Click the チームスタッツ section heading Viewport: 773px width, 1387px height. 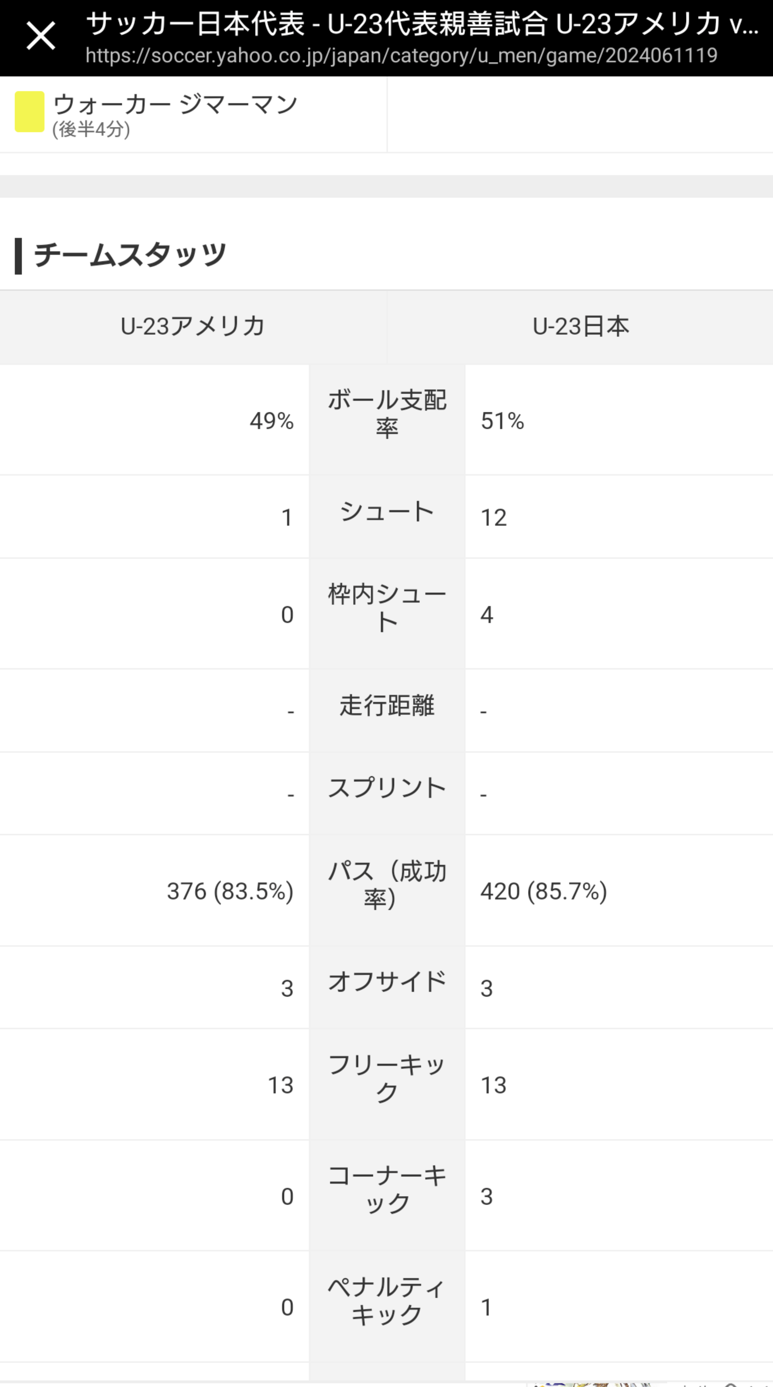point(130,255)
